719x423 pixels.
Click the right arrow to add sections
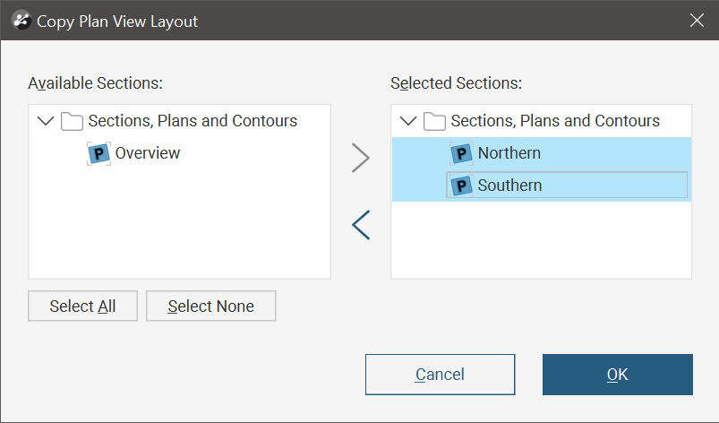click(x=361, y=158)
